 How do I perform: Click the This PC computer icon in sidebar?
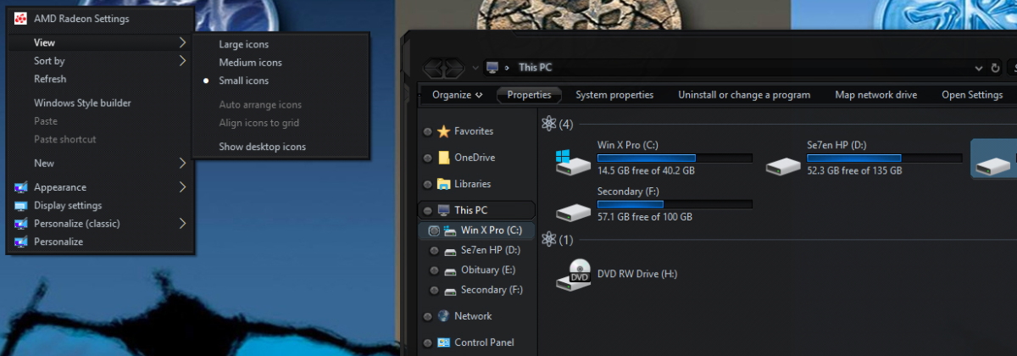click(x=444, y=210)
